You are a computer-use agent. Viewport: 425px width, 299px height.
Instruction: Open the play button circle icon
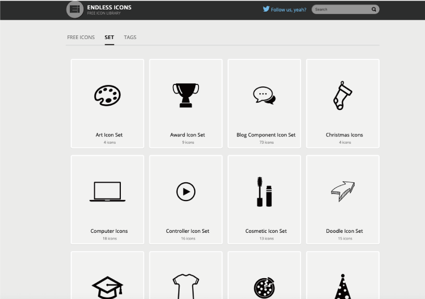pos(186,192)
